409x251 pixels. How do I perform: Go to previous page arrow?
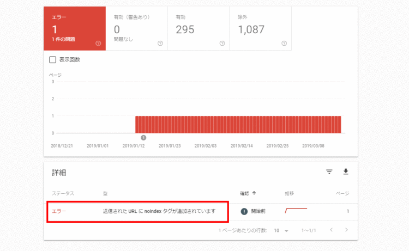click(331, 230)
